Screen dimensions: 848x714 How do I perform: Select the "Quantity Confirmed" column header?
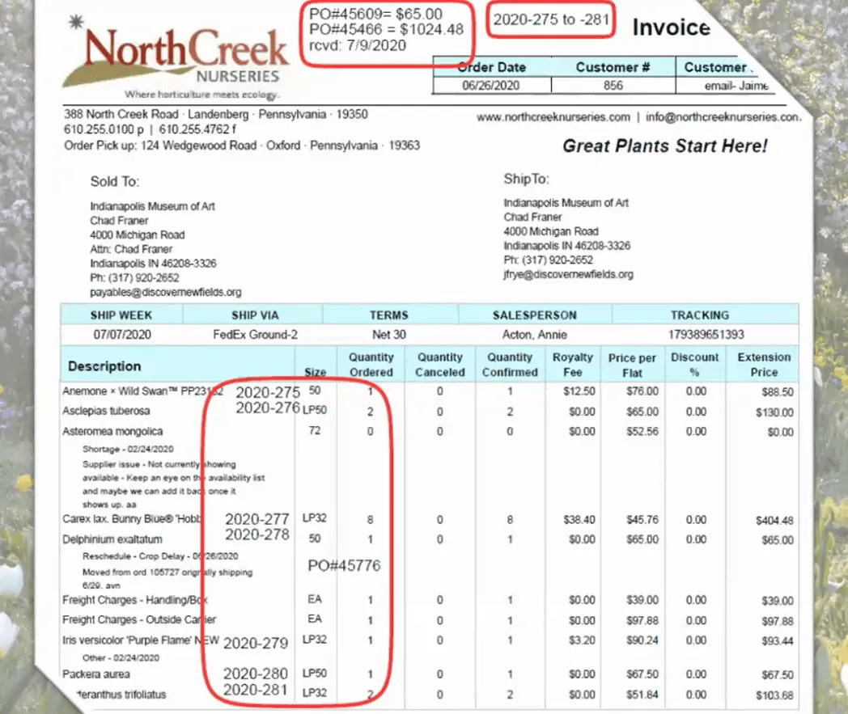(510, 365)
